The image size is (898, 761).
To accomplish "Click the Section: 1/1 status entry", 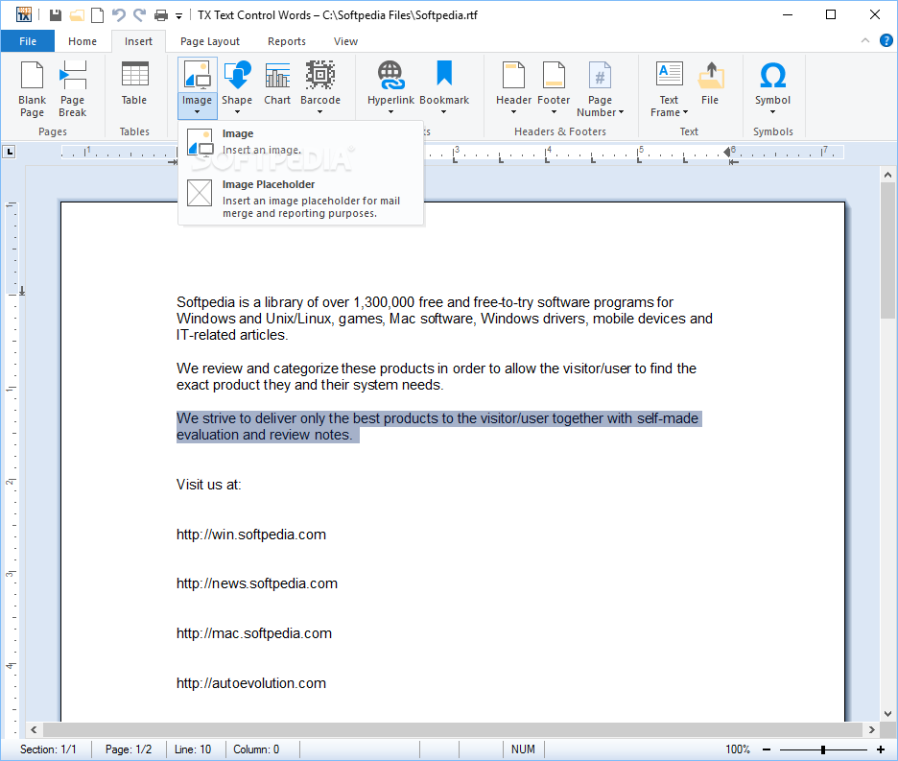I will (x=48, y=749).
